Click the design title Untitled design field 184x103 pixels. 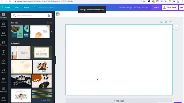(133, 7)
